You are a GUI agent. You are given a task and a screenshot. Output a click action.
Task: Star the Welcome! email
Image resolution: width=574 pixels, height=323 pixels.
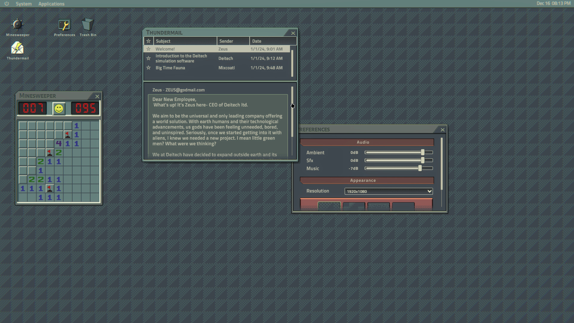pos(148,49)
